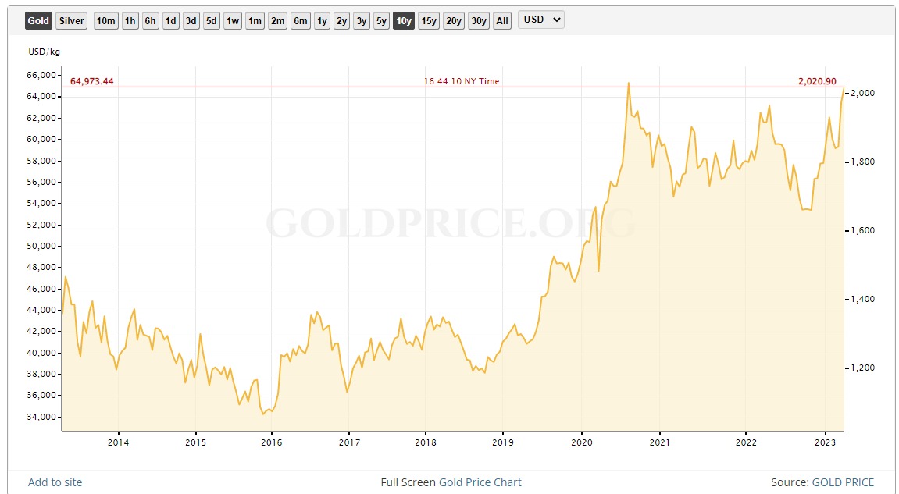Image resolution: width=899 pixels, height=494 pixels.
Task: View the 20y gold chart
Action: point(454,20)
